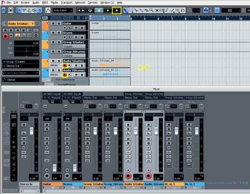Open the Devices menu

93,2
